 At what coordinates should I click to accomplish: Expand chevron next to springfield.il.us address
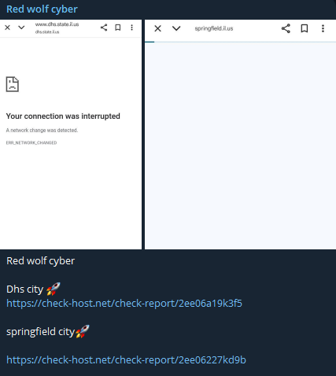(x=176, y=28)
